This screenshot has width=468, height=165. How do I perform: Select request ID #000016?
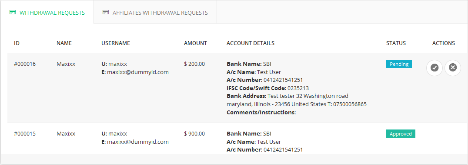25,64
